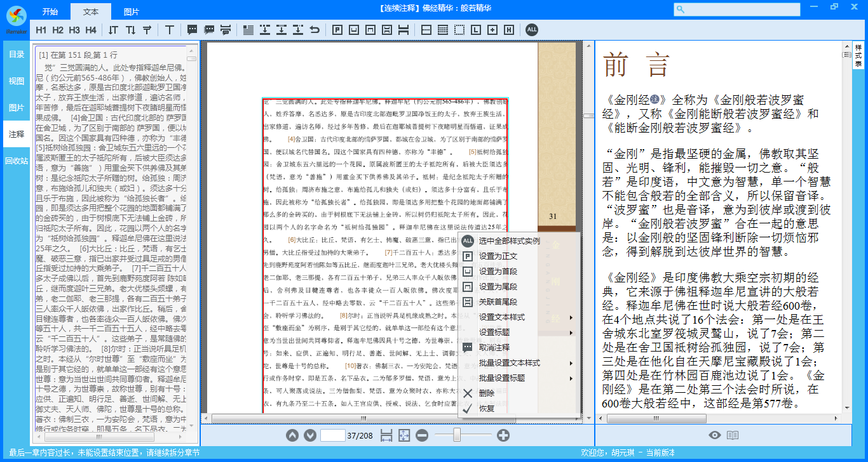
Task: Zoom out with the minus button
Action: 422,435
